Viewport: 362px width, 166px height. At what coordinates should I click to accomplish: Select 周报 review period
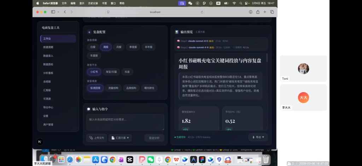(x=106, y=47)
